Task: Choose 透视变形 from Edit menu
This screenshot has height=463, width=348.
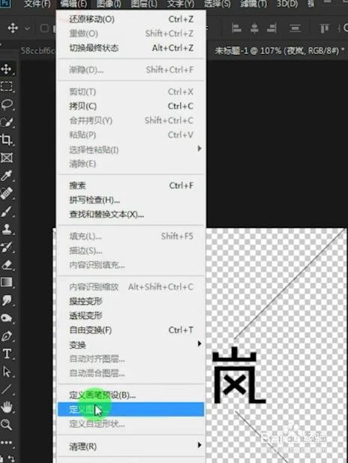Action: (x=130, y=316)
